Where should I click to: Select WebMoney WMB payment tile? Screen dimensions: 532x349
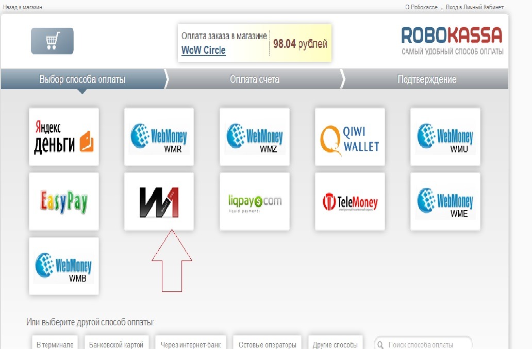click(64, 266)
